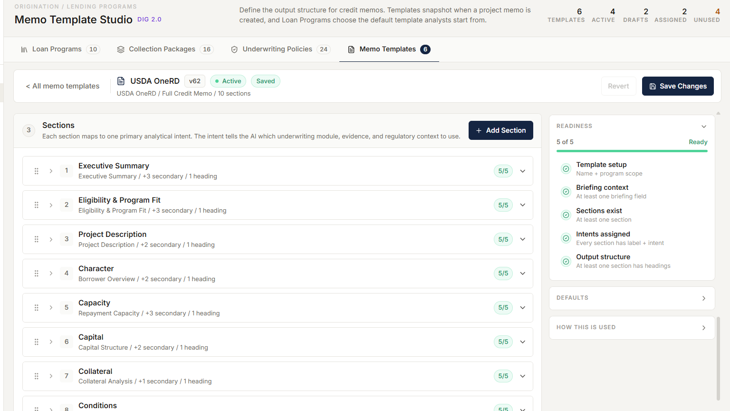
Task: Switch to Collection Packages tab
Action: click(x=165, y=49)
